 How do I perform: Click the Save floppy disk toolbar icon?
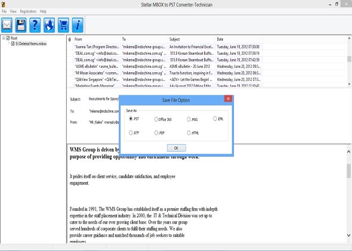pos(21,25)
